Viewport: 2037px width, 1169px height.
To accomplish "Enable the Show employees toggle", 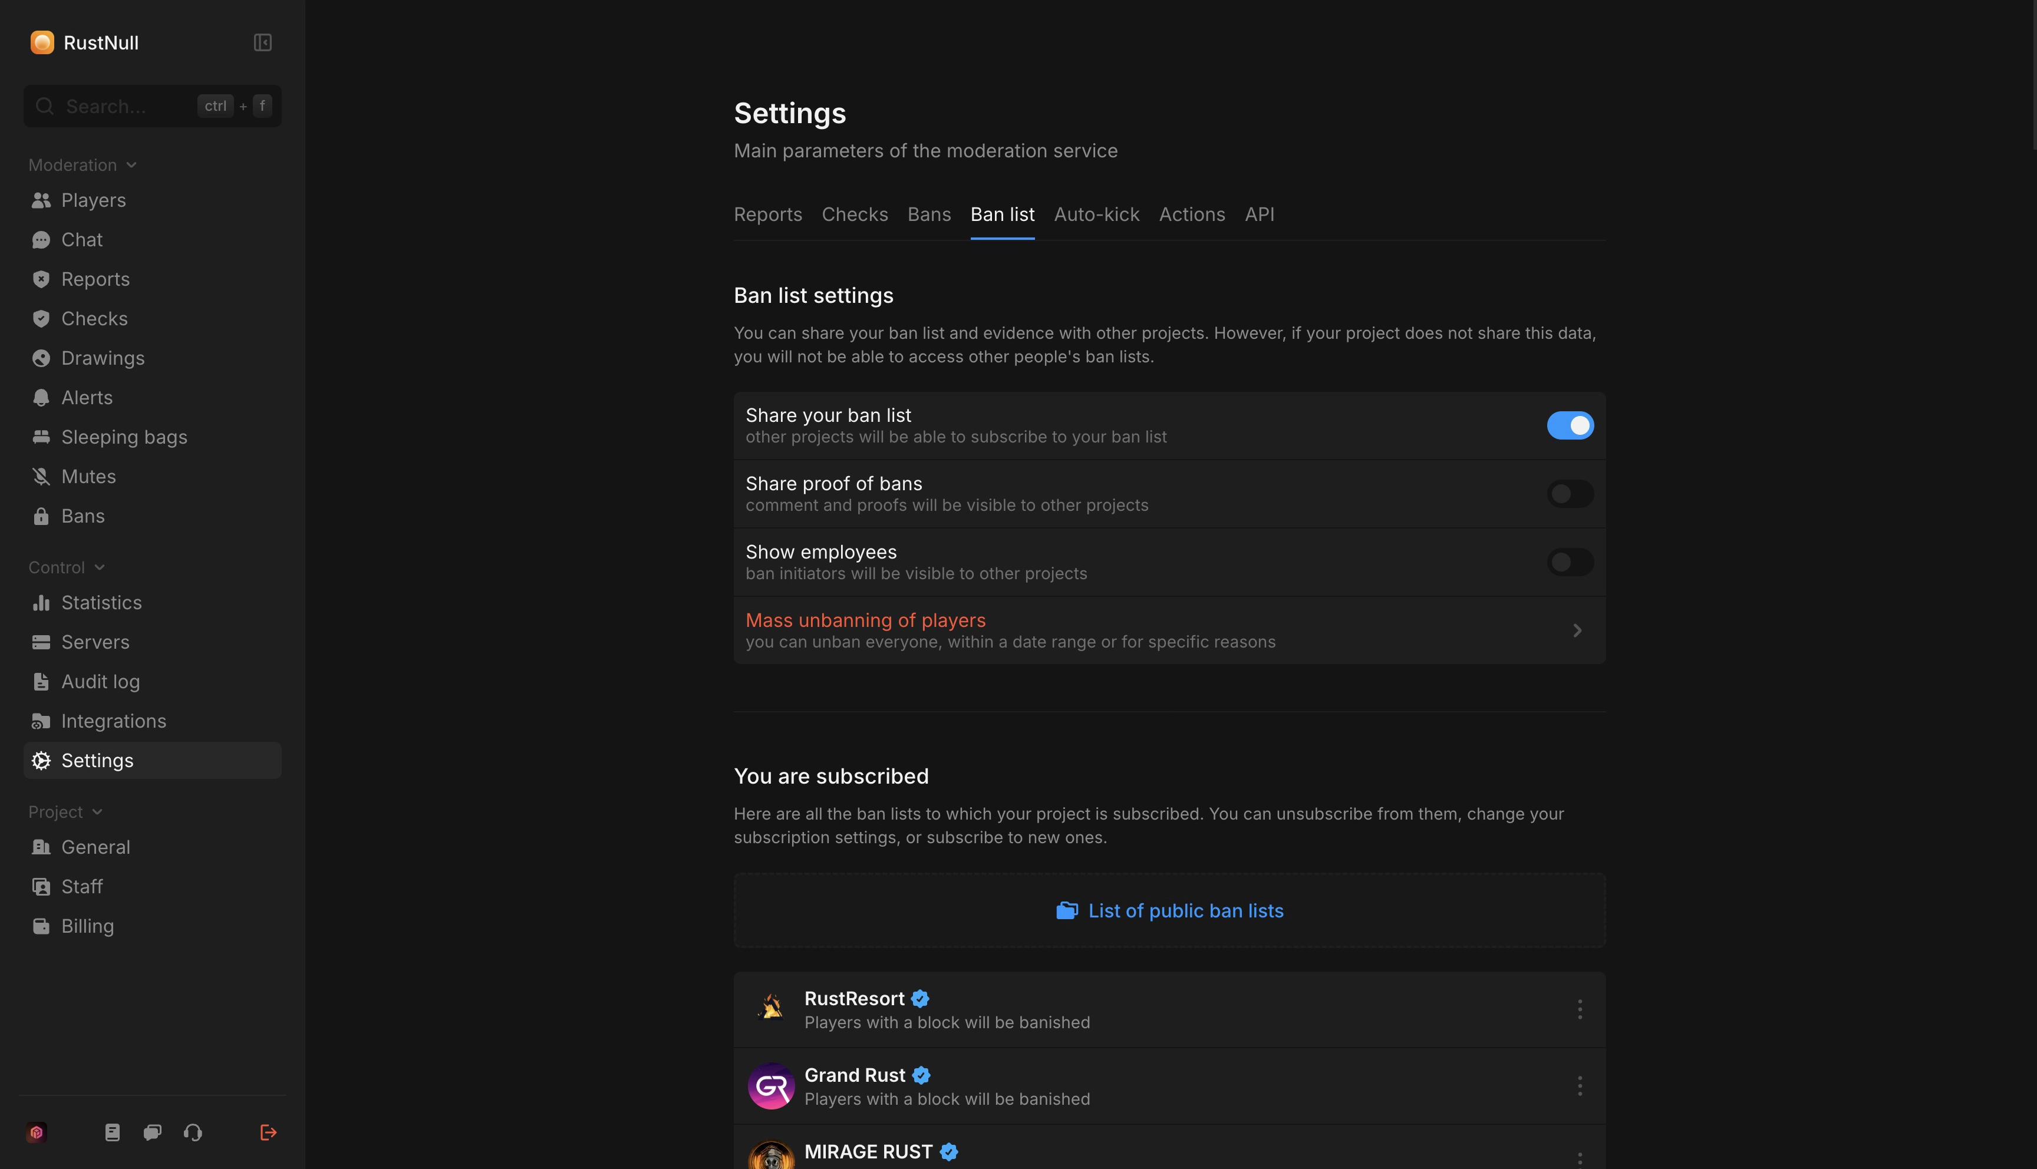I will 1570,562.
